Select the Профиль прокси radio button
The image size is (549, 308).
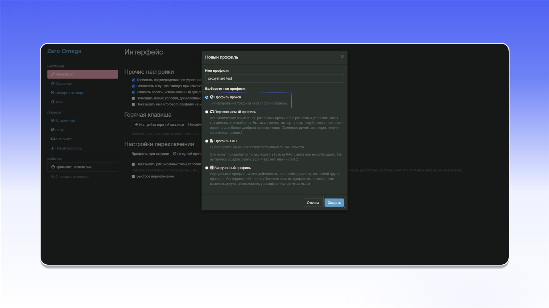pos(207,97)
